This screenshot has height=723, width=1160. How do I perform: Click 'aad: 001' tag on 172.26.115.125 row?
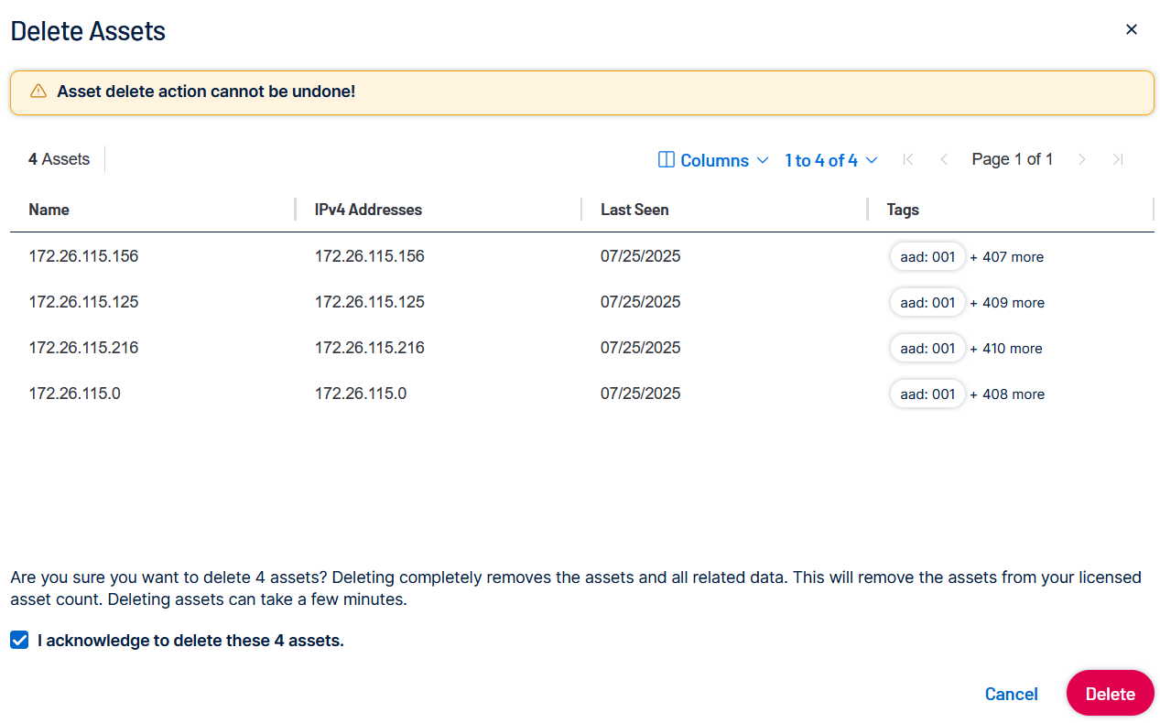pos(927,303)
